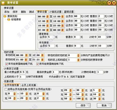
Task: Click spinner beside 早市时间 08:00 field
Action: (26, 55)
